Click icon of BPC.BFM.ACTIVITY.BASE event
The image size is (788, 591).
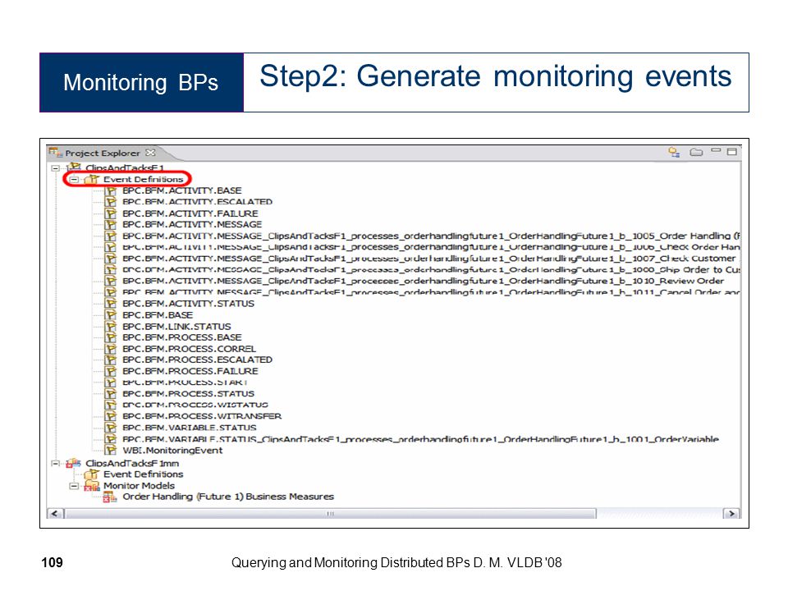[111, 191]
